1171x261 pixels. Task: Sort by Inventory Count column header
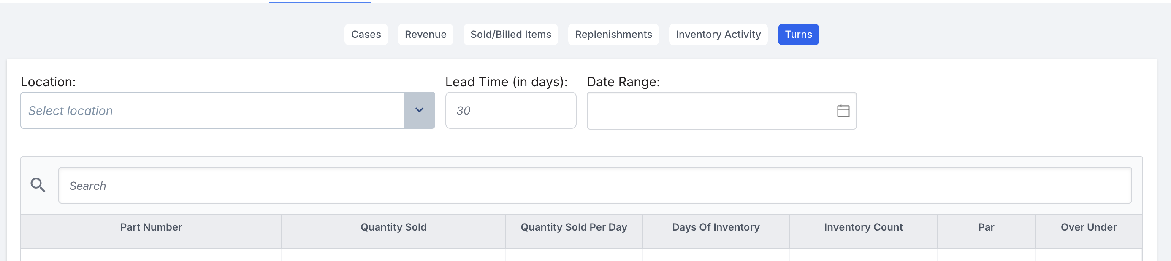[863, 227]
